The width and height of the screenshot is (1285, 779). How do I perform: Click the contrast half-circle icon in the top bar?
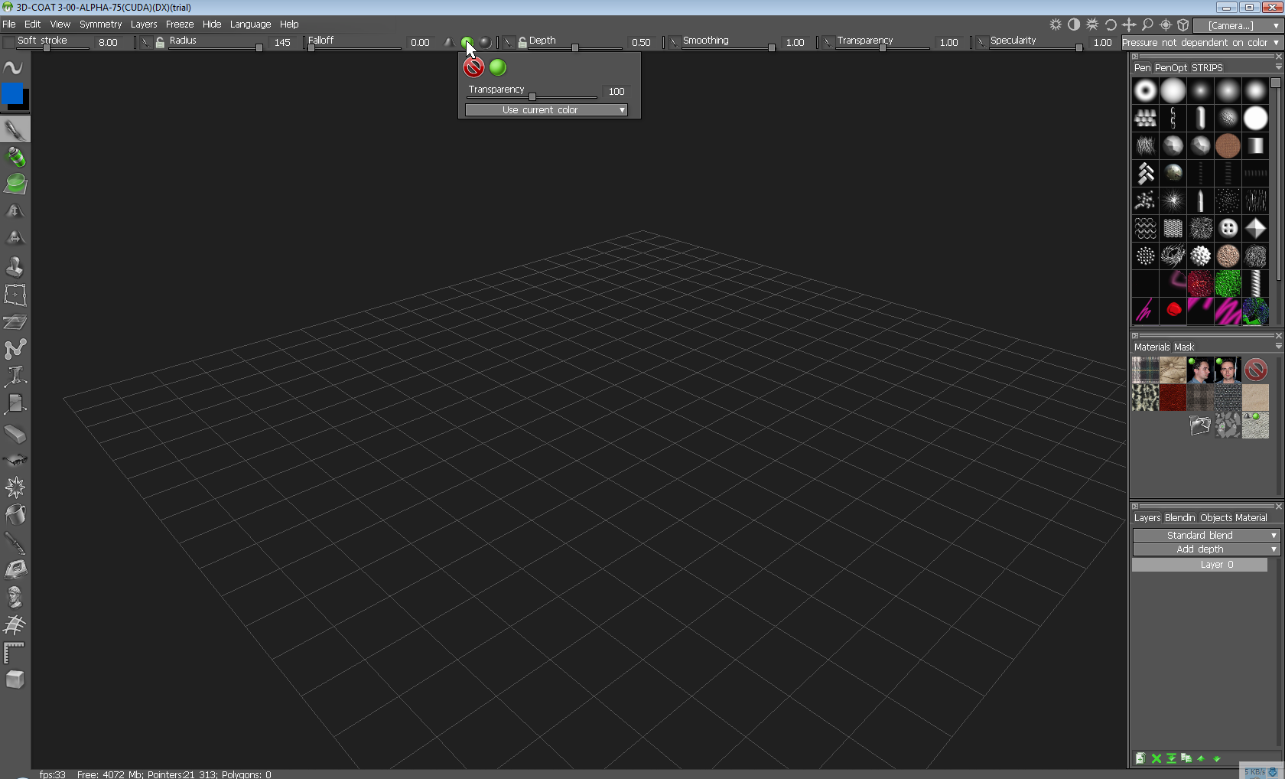[1074, 25]
